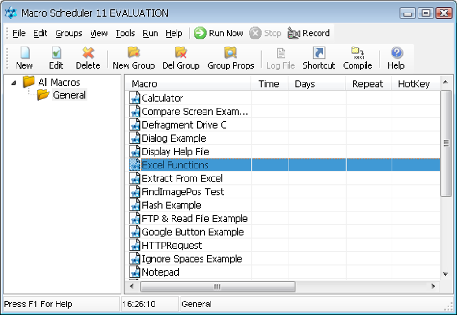Click the Flash Example macro icon
Image resolution: width=457 pixels, height=315 pixels.
[x=135, y=205]
